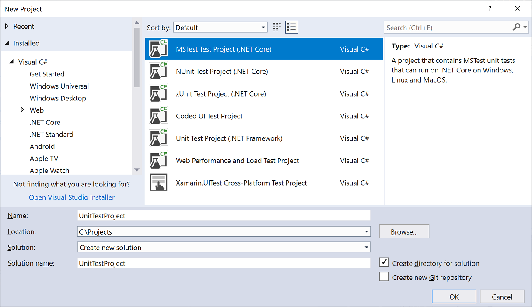This screenshot has width=532, height=307.
Task: Click in the Solution name field
Action: click(x=224, y=263)
